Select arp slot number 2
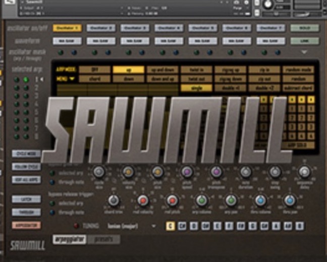The width and height of the screenshot is (327, 262). click(37, 88)
